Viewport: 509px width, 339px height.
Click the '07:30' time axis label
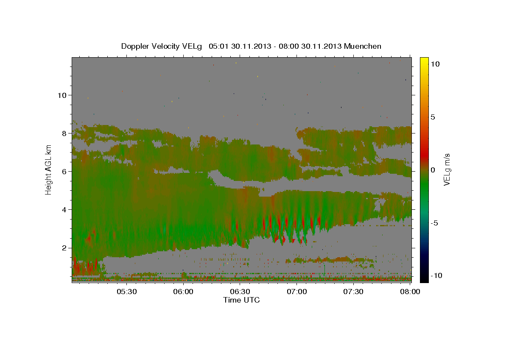[353, 292]
